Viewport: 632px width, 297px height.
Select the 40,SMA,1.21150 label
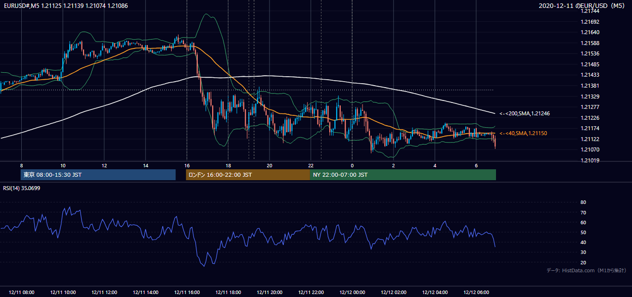coord(523,133)
